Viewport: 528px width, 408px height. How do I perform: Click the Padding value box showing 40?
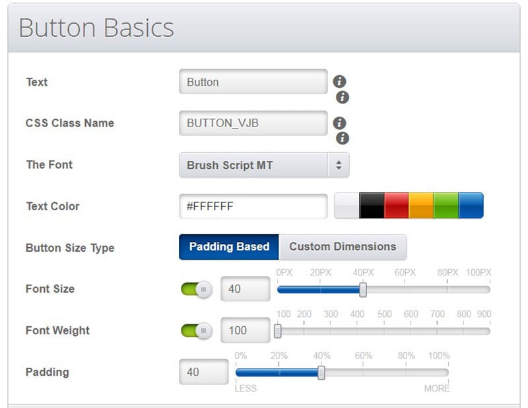coord(204,372)
